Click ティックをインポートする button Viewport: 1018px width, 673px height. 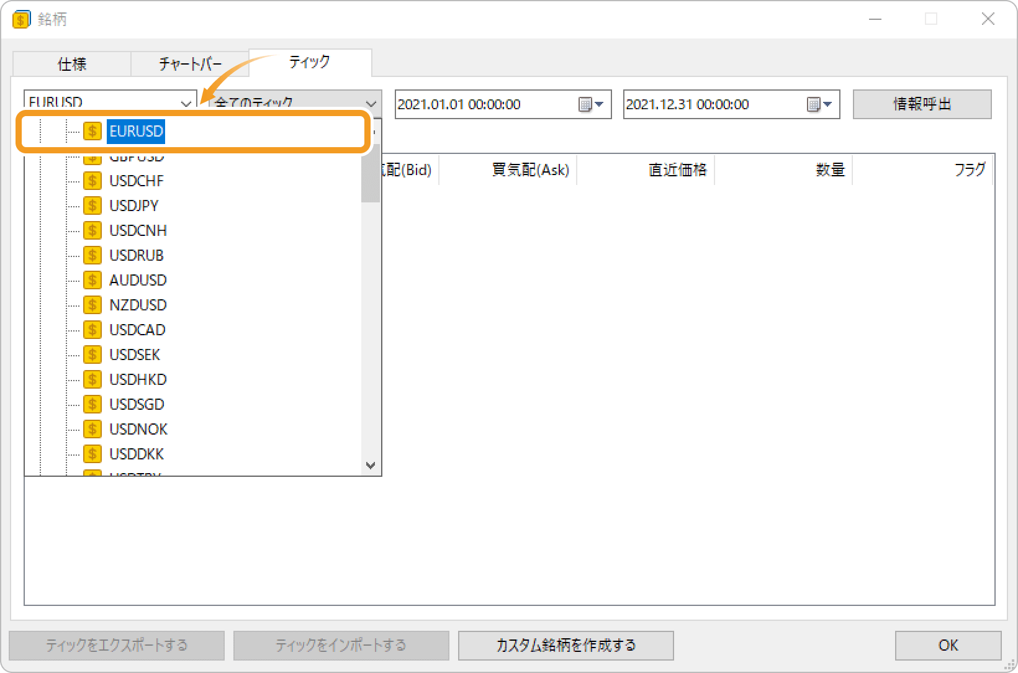coord(341,645)
